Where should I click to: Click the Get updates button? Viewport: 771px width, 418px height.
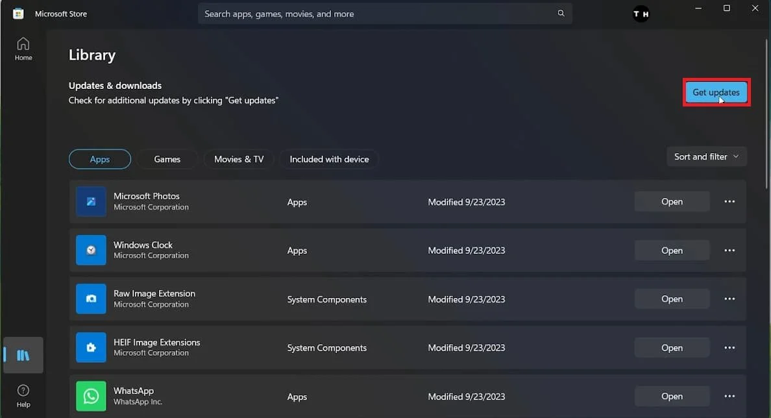(x=716, y=92)
